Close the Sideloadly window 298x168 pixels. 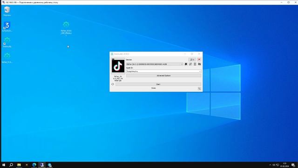pyautogui.click(x=199, y=54)
